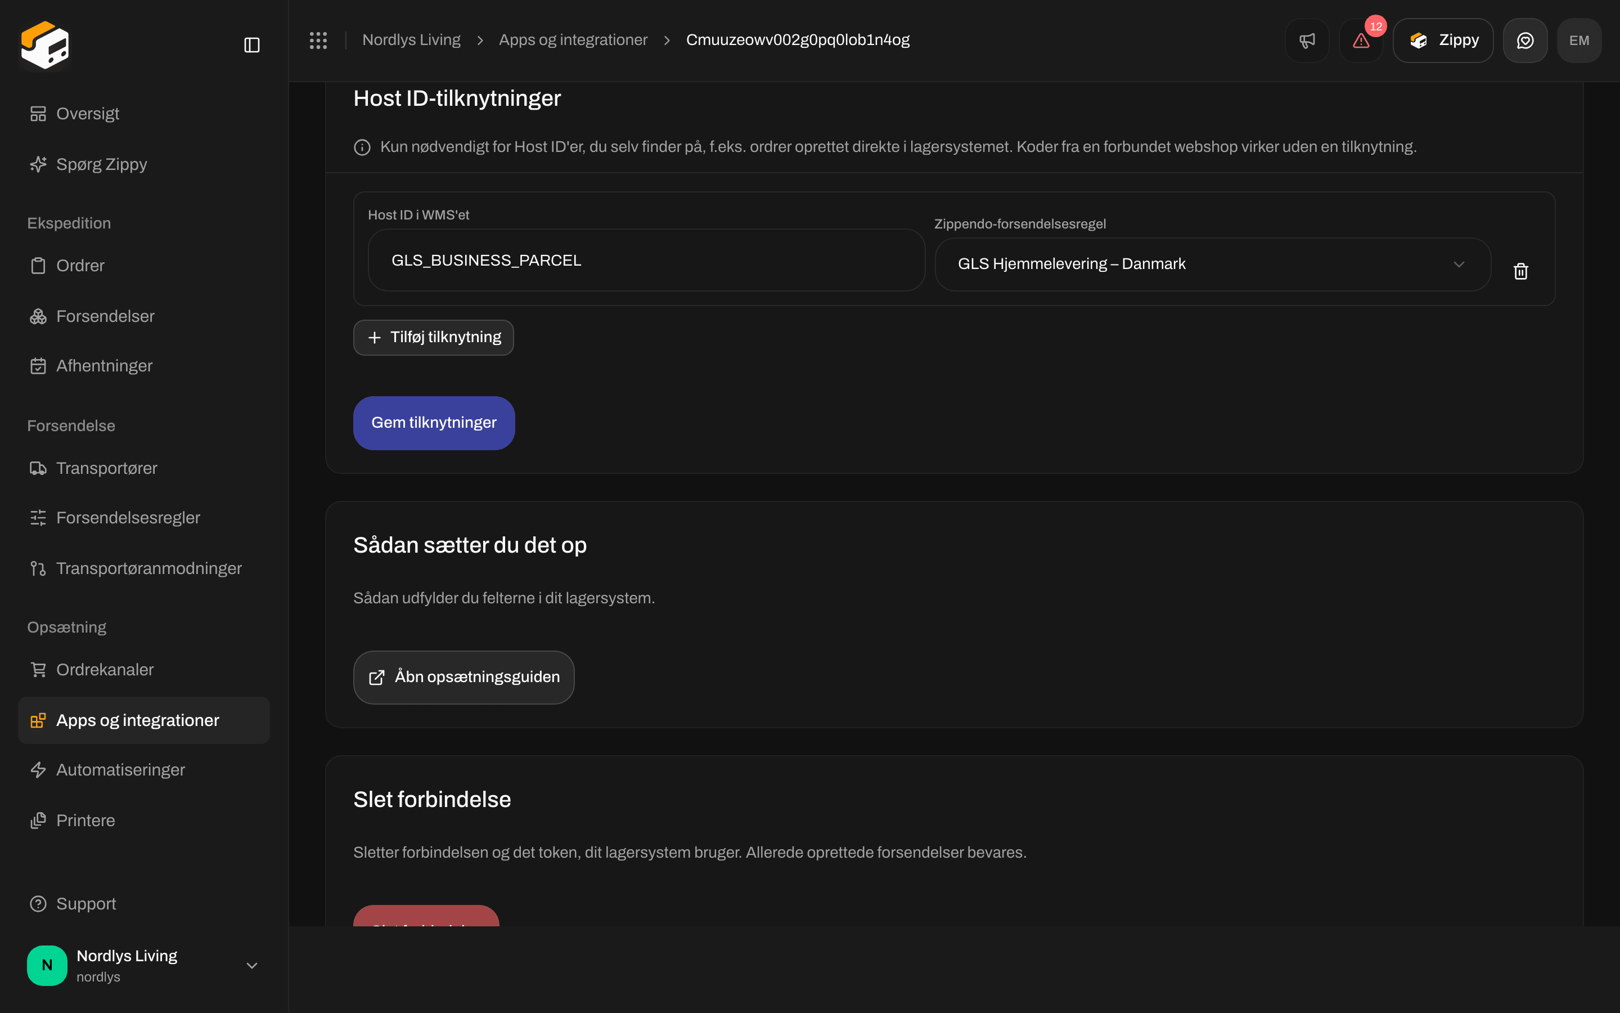Open Zippendo-forsendelsesregel dropdown
1620x1013 pixels.
(1212, 265)
